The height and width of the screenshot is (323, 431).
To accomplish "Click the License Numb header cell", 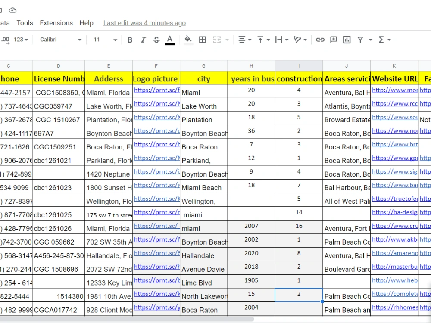I will click(x=59, y=78).
